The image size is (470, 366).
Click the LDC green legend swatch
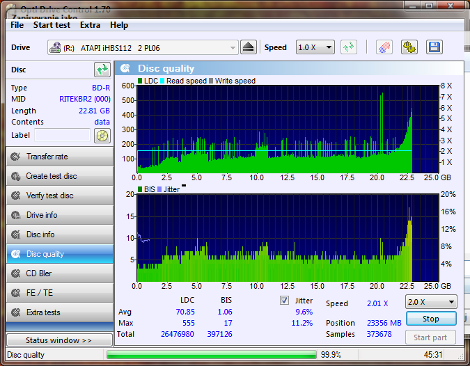[140, 81]
